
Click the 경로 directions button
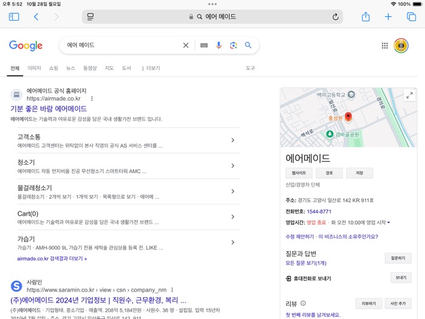click(329, 173)
